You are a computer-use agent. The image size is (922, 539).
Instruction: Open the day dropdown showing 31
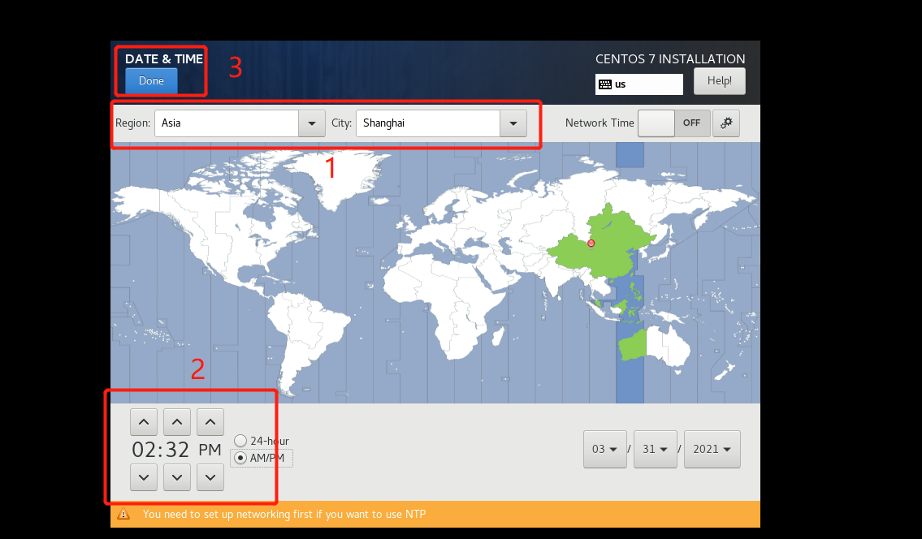[x=655, y=449]
